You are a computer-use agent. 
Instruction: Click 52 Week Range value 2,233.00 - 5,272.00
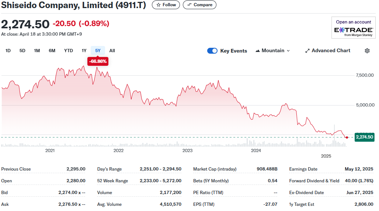[160, 181]
